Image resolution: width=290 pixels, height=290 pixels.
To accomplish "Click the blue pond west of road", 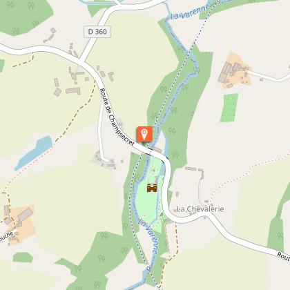I will point(33,153).
